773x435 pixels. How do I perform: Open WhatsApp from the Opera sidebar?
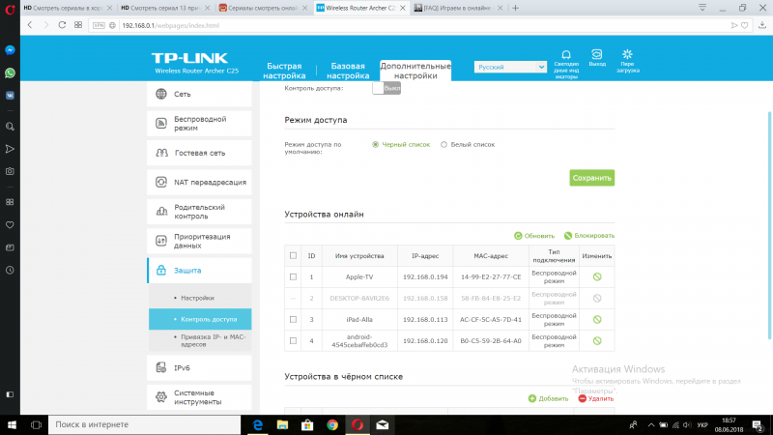[x=10, y=72]
